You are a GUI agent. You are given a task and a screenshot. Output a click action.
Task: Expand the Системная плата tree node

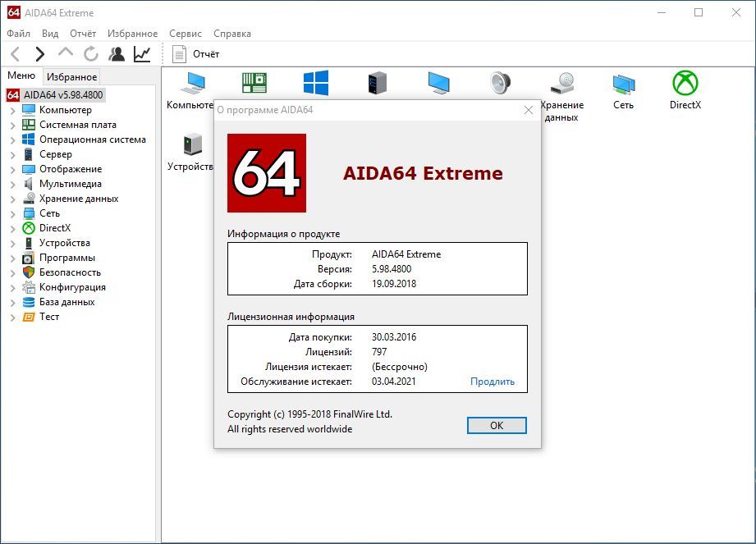coord(13,126)
